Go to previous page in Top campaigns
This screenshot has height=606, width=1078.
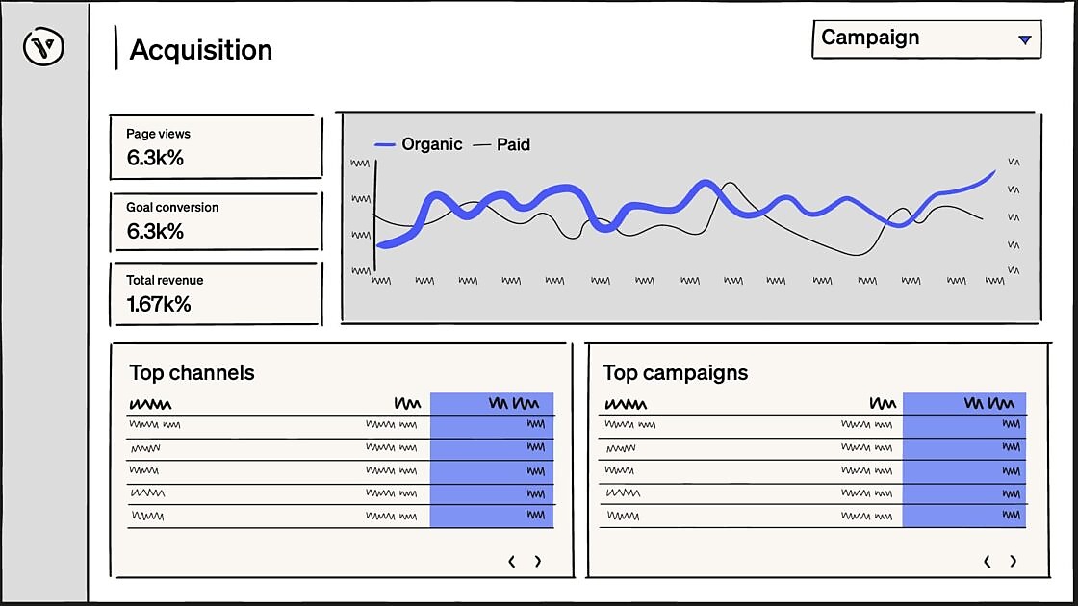click(x=988, y=562)
